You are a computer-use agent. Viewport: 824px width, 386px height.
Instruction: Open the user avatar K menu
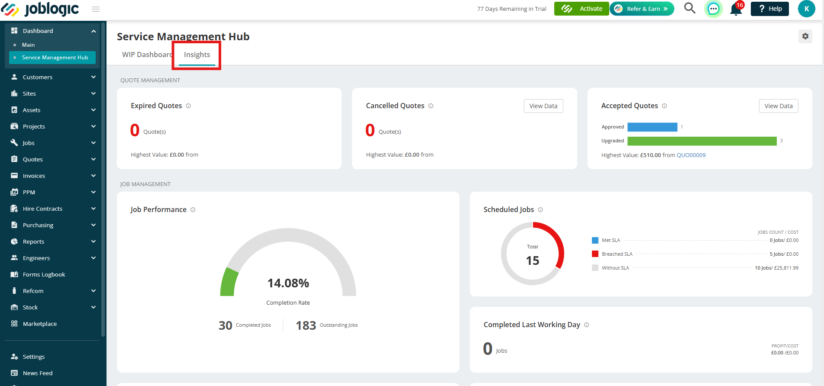click(x=806, y=9)
